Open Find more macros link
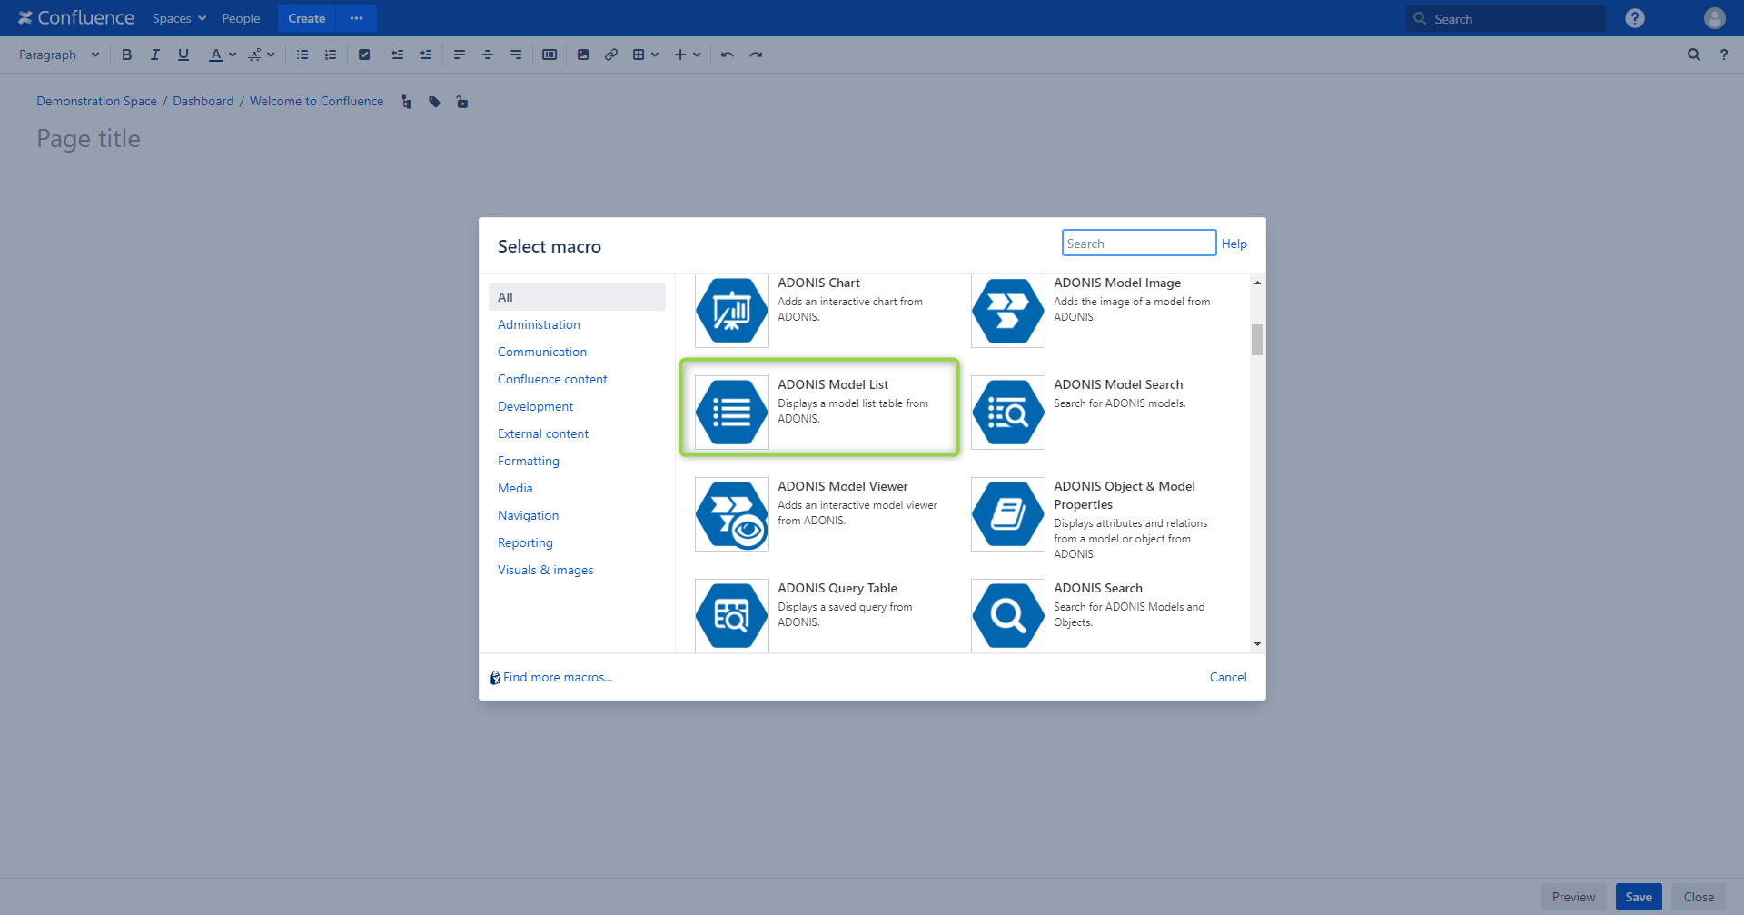This screenshot has height=915, width=1744. tap(558, 677)
